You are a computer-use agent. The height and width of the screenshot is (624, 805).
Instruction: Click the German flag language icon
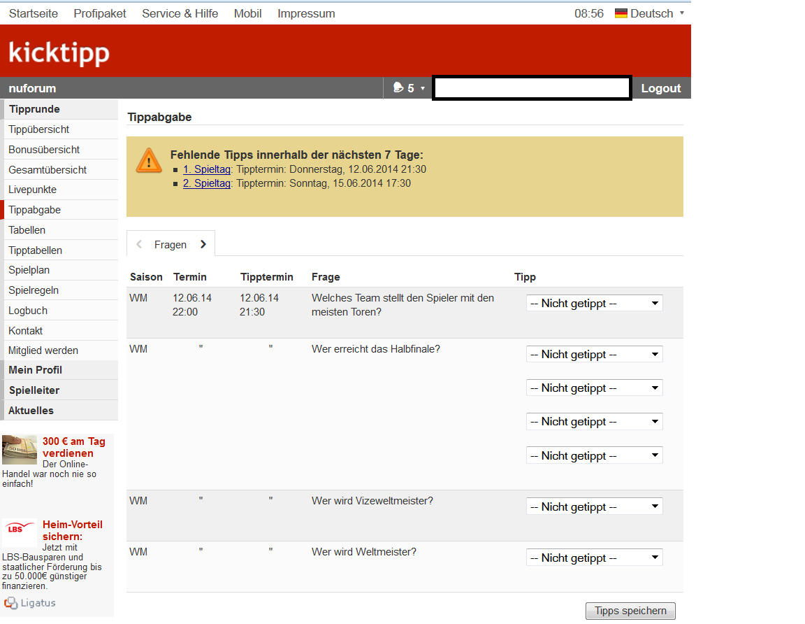coord(621,13)
